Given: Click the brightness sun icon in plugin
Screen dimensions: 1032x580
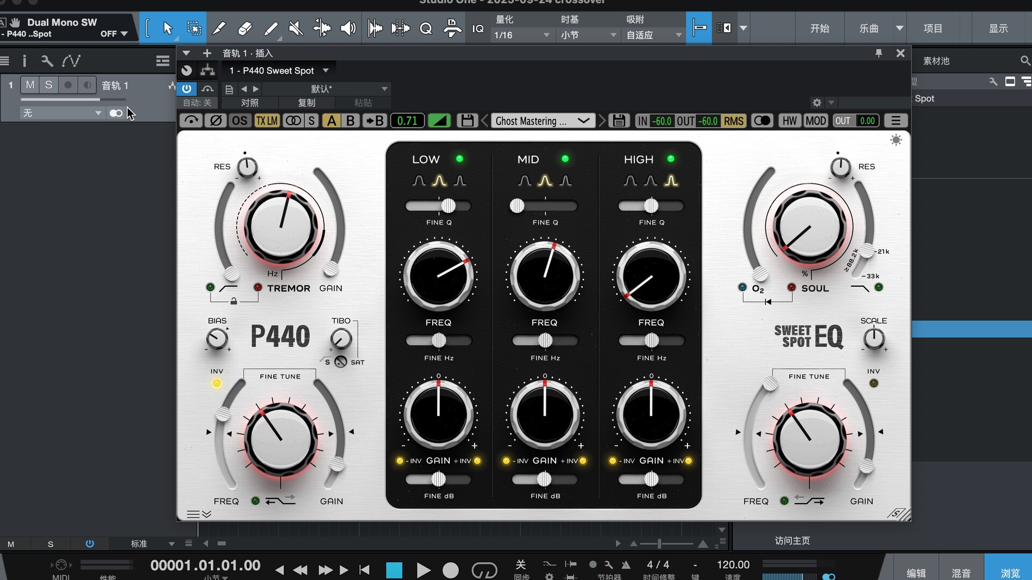Looking at the screenshot, I should click(895, 140).
